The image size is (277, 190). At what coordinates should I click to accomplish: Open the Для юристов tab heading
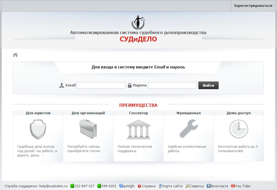tap(38, 113)
